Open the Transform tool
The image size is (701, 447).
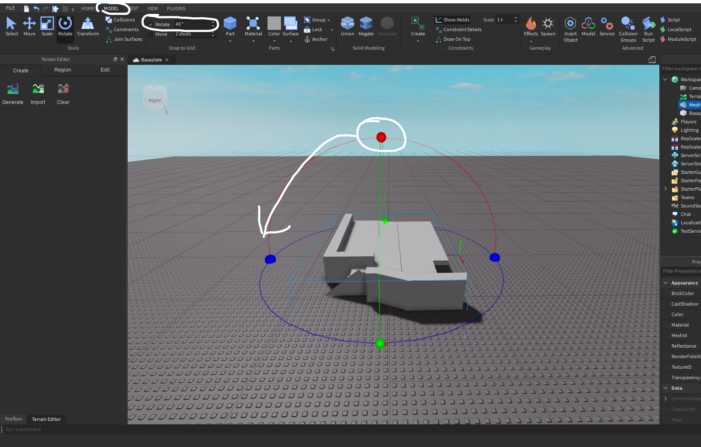tap(88, 26)
